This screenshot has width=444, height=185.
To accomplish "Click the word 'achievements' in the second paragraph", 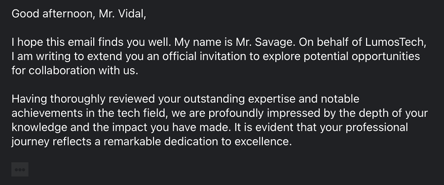I will coord(47,113).
